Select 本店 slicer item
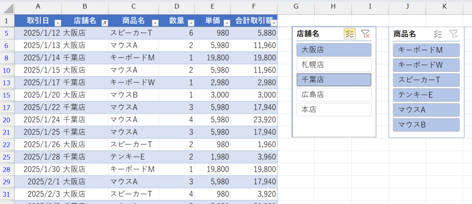The width and height of the screenshot is (472, 204). tap(334, 110)
